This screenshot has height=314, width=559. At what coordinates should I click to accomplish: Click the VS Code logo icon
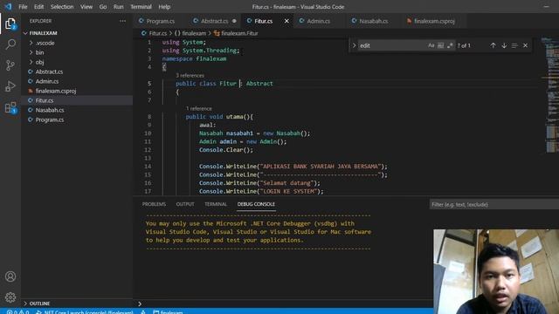tap(8, 6)
